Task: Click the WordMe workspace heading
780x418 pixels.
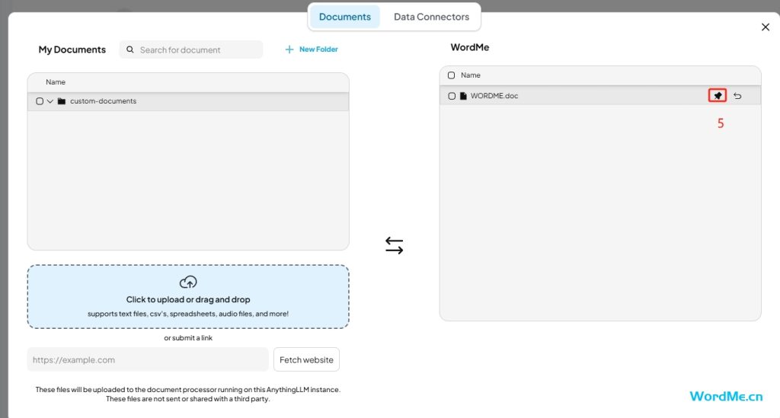Action: 469,47
